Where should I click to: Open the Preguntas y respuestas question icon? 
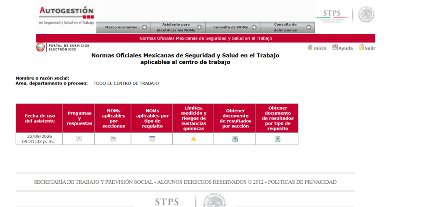tap(79, 139)
